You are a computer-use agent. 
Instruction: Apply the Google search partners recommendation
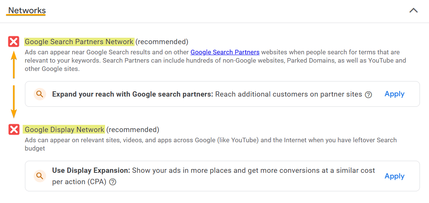pyautogui.click(x=394, y=94)
